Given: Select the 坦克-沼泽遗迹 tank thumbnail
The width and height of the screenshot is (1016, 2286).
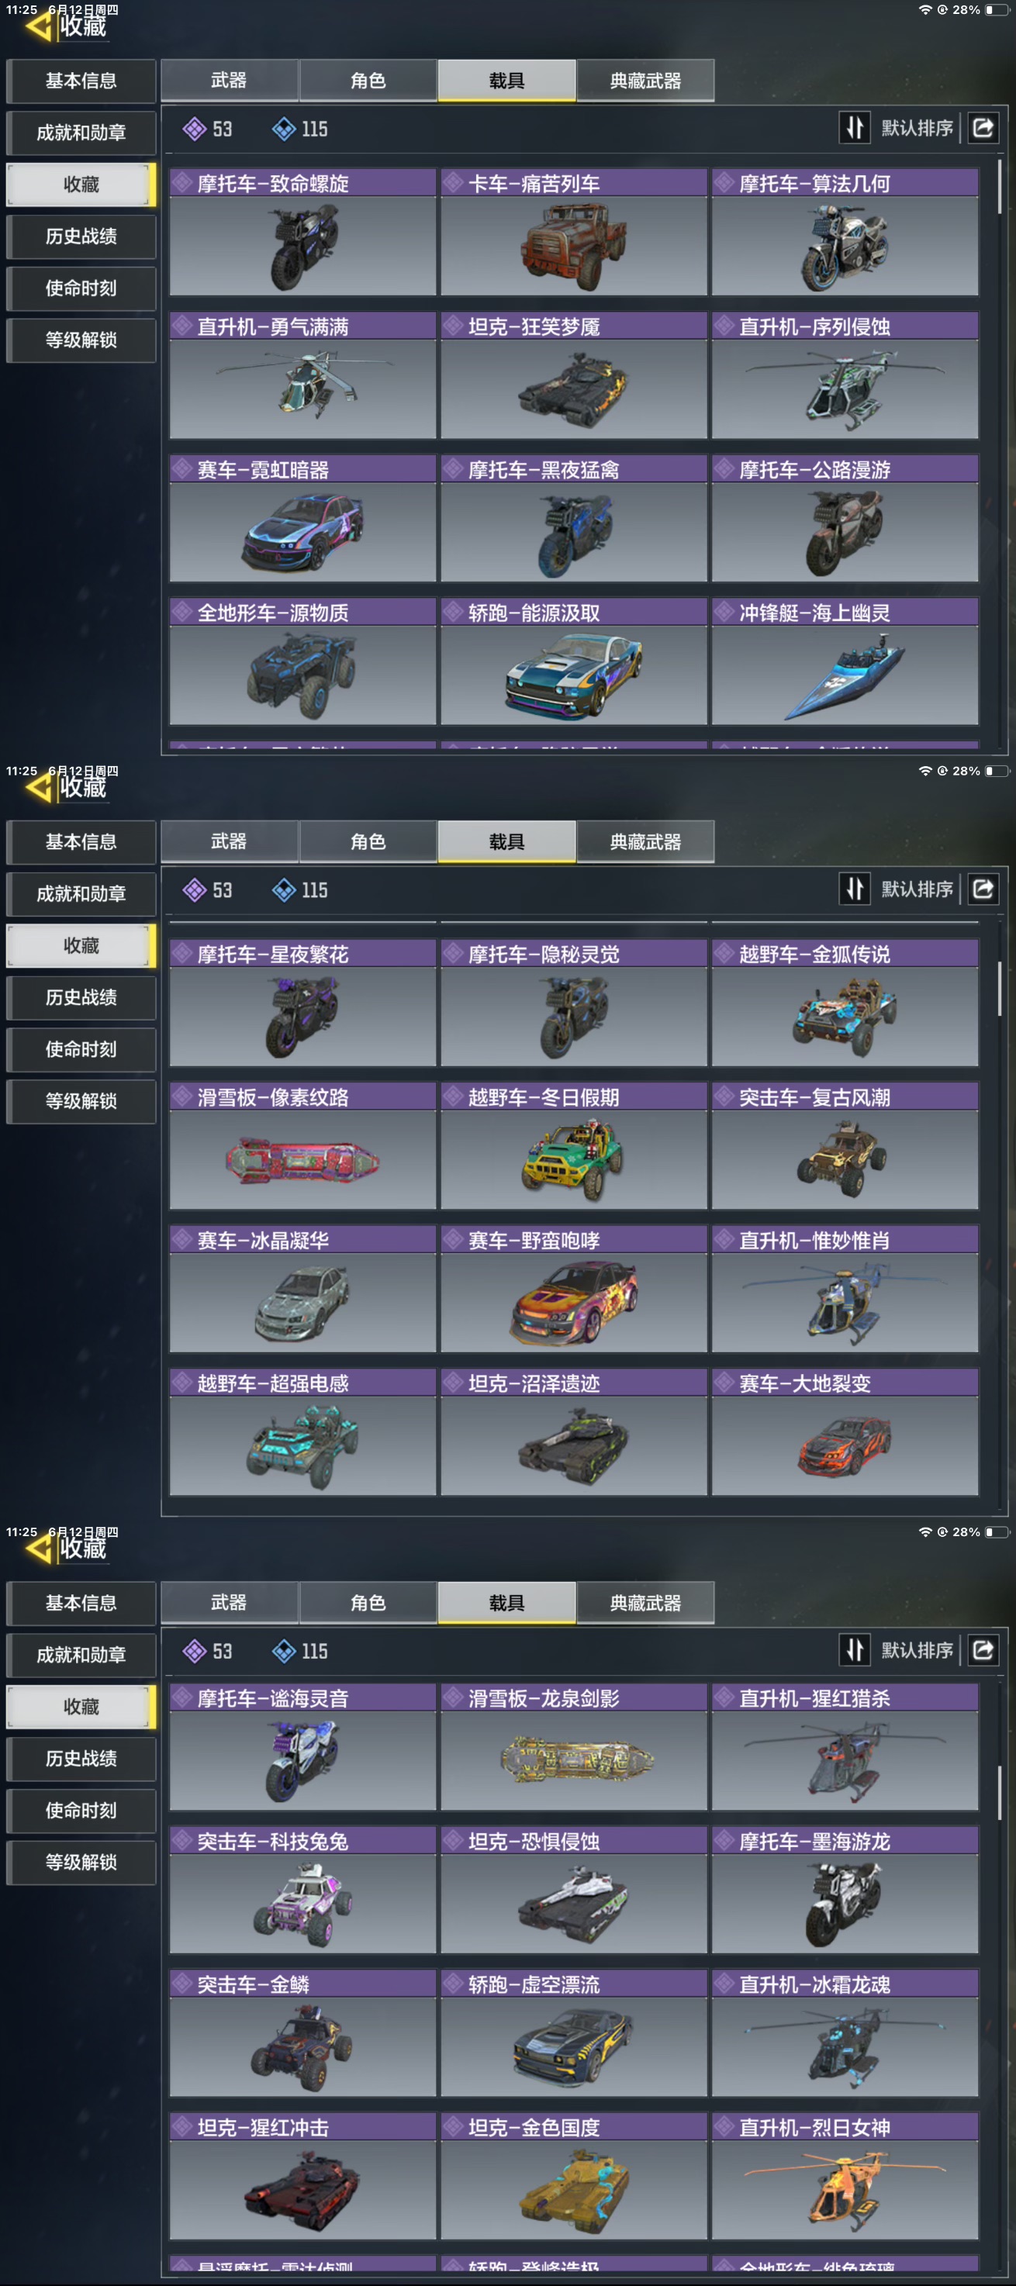Looking at the screenshot, I should click(x=574, y=1445).
